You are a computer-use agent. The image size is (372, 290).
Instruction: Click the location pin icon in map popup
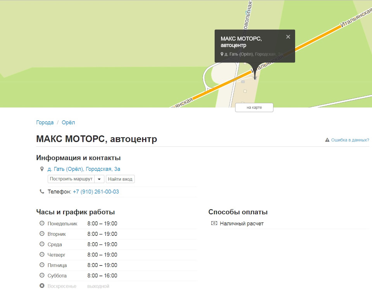(x=222, y=54)
